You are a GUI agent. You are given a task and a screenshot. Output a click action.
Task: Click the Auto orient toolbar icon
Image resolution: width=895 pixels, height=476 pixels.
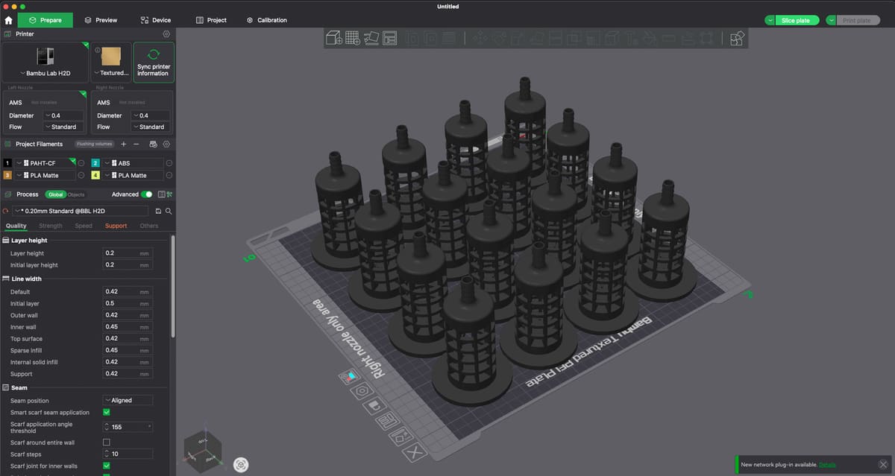pyautogui.click(x=371, y=37)
